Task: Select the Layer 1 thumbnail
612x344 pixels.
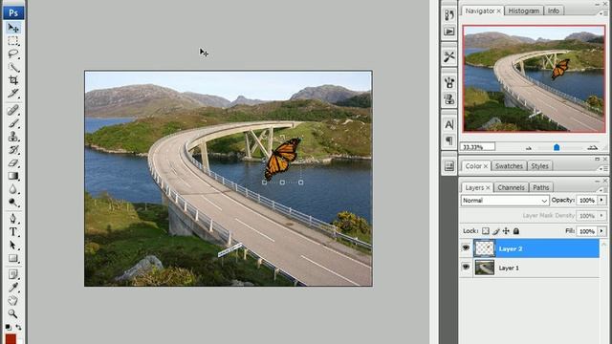Action: point(485,268)
